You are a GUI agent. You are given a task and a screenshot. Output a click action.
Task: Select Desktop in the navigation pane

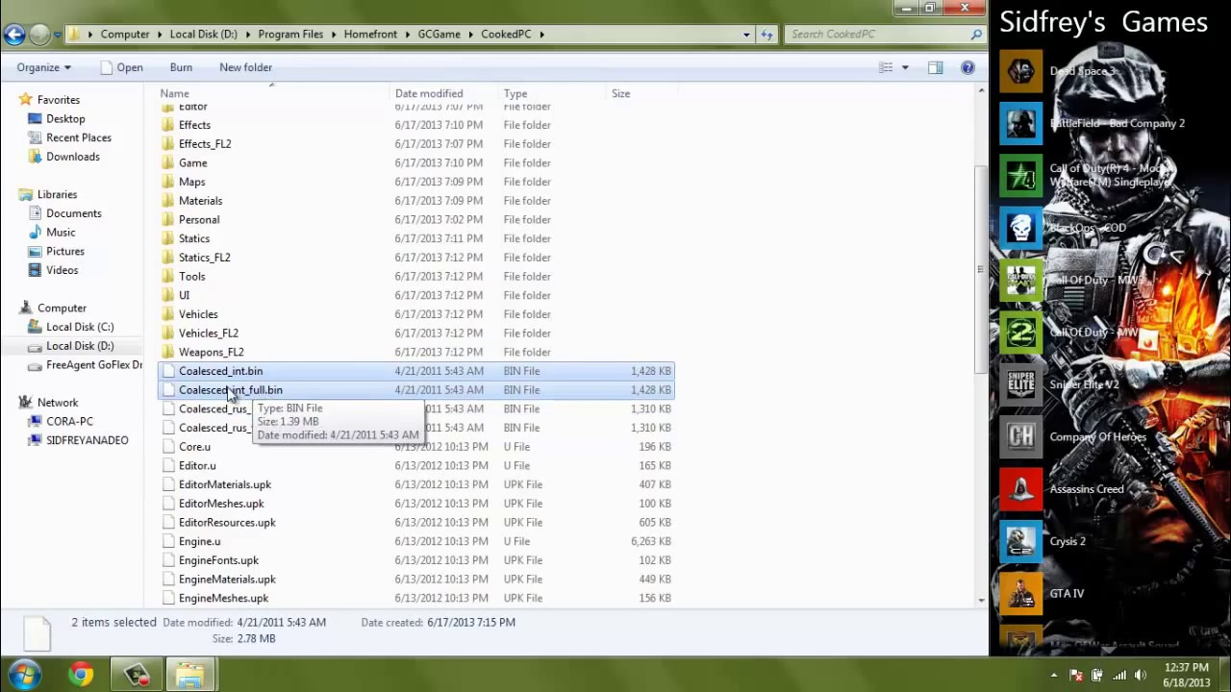(65, 119)
